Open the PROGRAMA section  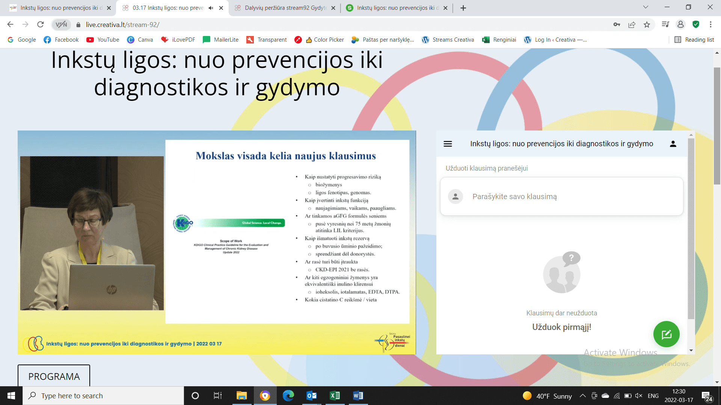click(x=54, y=376)
